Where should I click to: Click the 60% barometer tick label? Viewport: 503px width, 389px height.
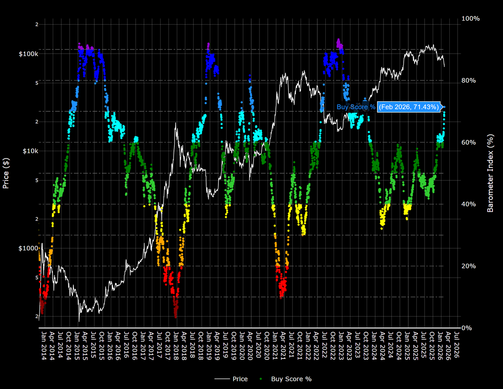pyautogui.click(x=469, y=142)
